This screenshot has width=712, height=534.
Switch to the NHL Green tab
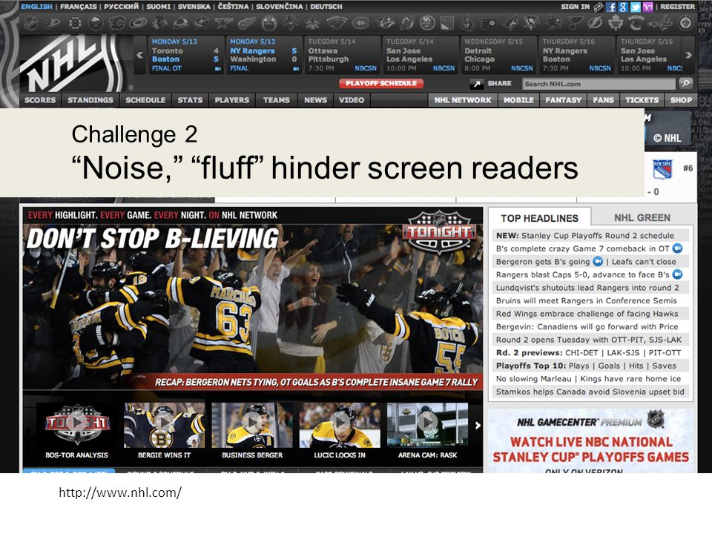pyautogui.click(x=642, y=217)
